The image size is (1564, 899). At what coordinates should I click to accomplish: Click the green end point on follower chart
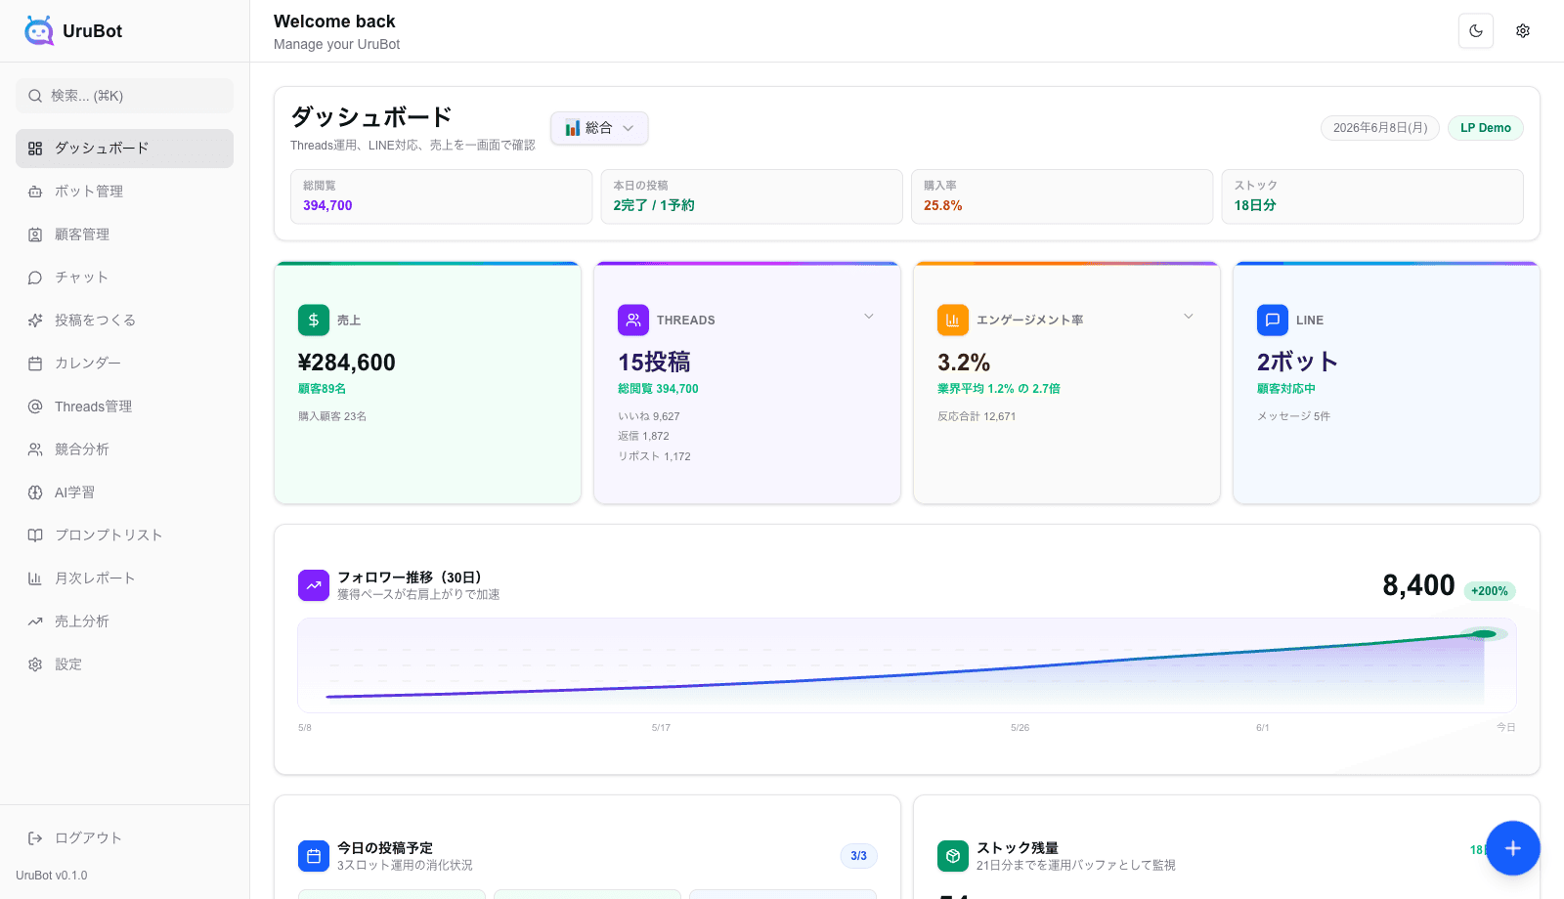click(1484, 634)
